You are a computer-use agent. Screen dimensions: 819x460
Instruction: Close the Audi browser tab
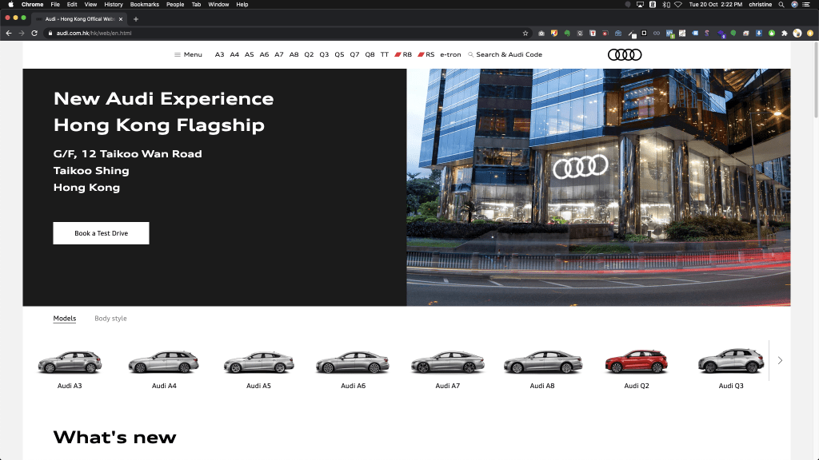tap(121, 19)
